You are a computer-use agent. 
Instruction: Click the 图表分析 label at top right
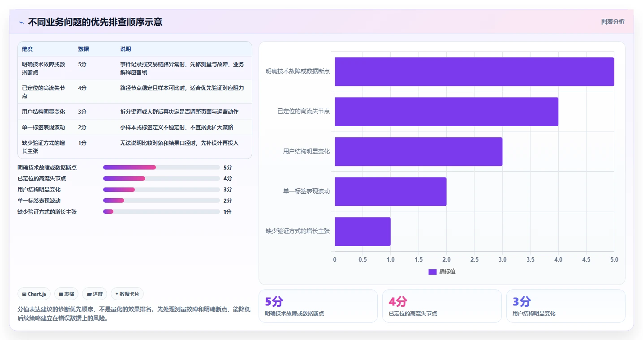[613, 21]
